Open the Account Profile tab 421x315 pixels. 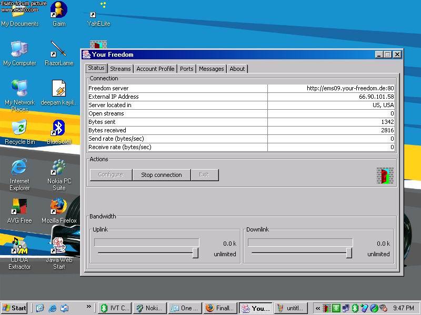[x=155, y=69]
